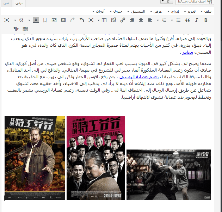The height and width of the screenshot is (212, 222).
Task: Apply italic formatting with the I icon
Action: click(x=197, y=20)
